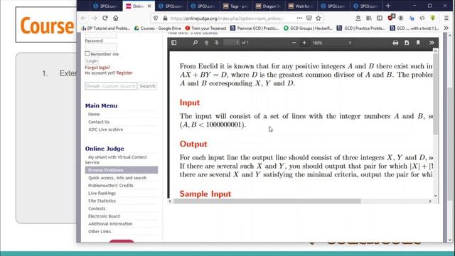Print the PDF document

(395, 43)
